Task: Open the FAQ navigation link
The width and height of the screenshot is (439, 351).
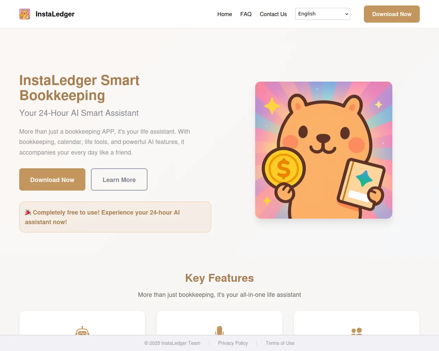Action: coord(246,14)
